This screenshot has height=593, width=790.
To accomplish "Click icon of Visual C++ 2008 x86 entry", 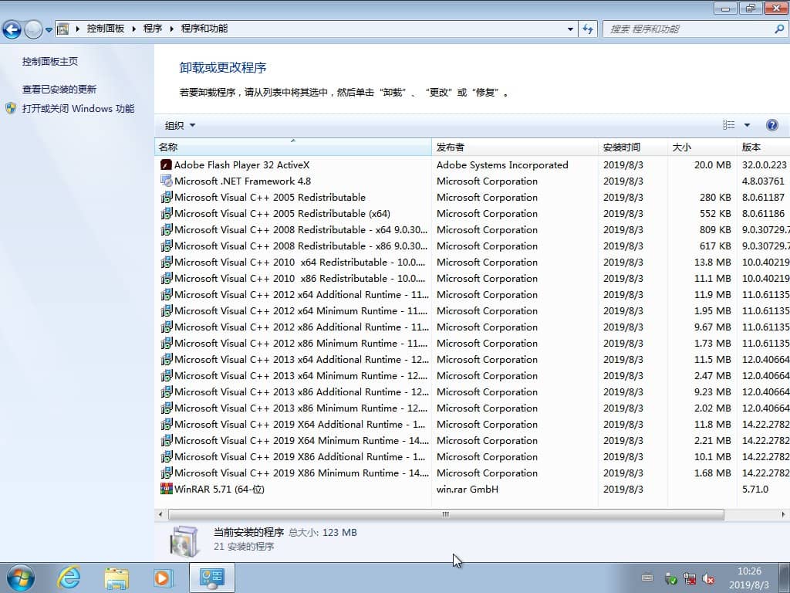I will [x=167, y=246].
